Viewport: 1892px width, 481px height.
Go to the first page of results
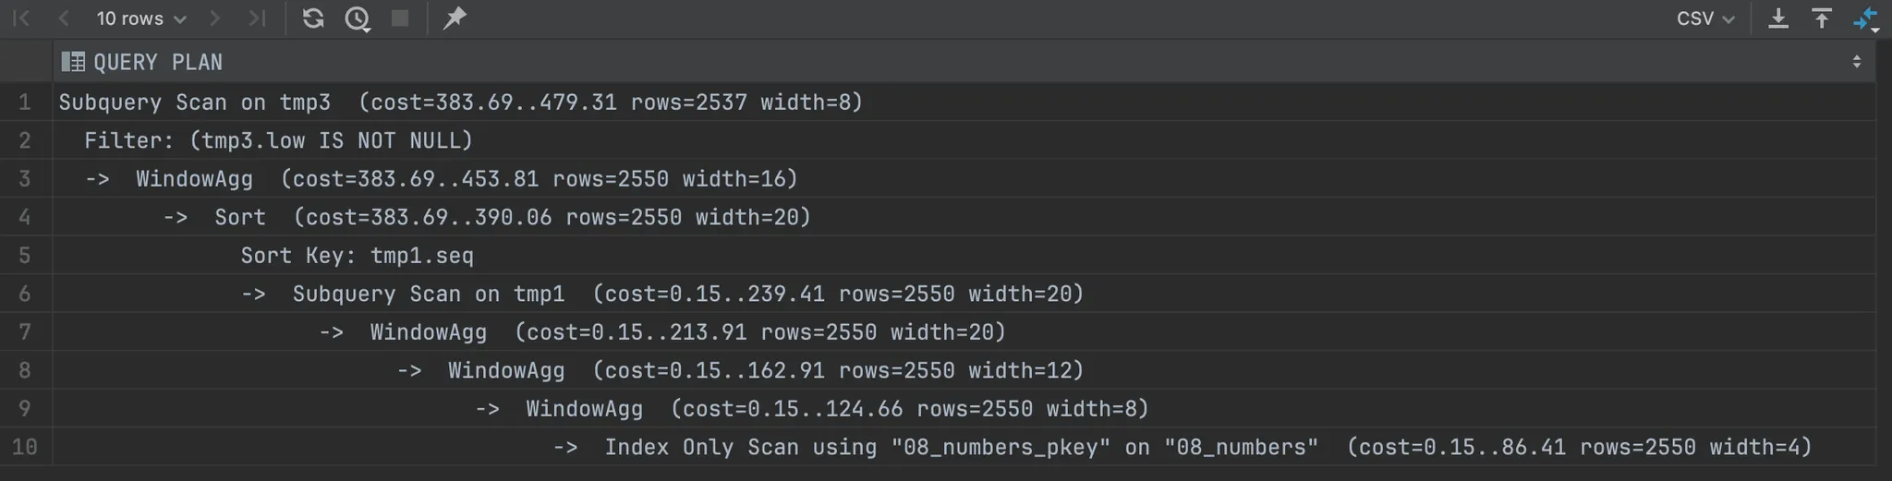coord(21,18)
